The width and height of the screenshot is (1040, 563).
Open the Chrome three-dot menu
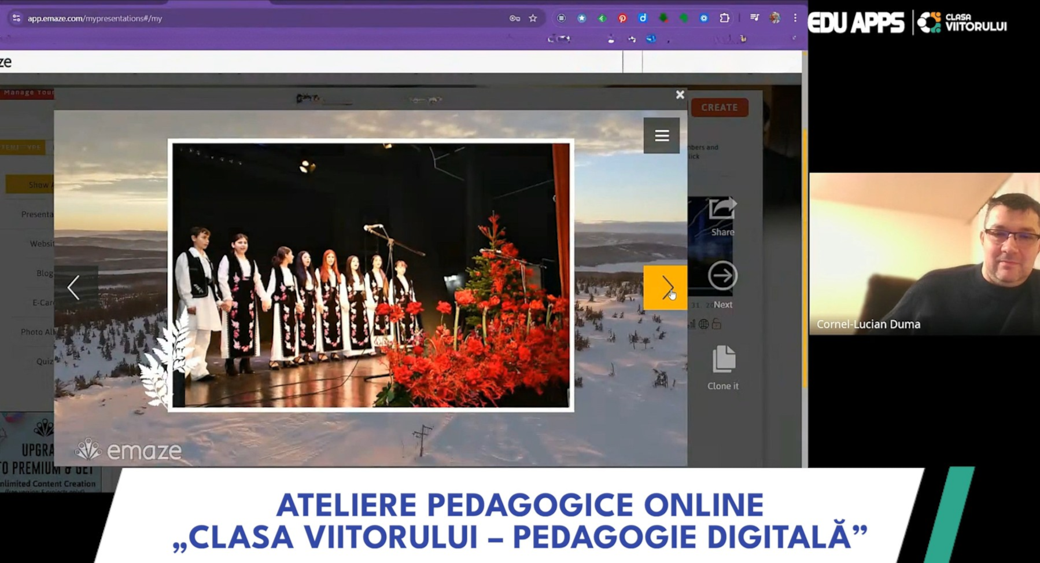795,19
